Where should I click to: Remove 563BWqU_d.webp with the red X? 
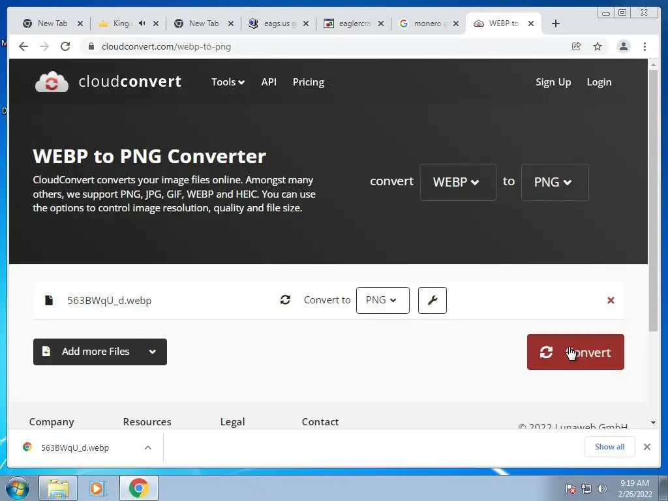point(611,300)
